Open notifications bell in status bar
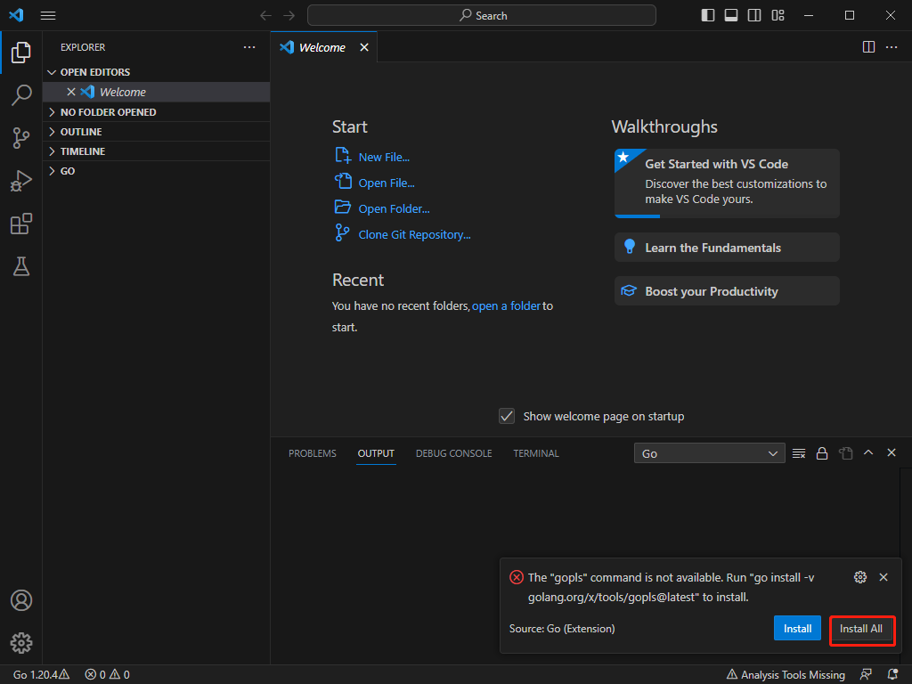The image size is (912, 684). tap(893, 675)
